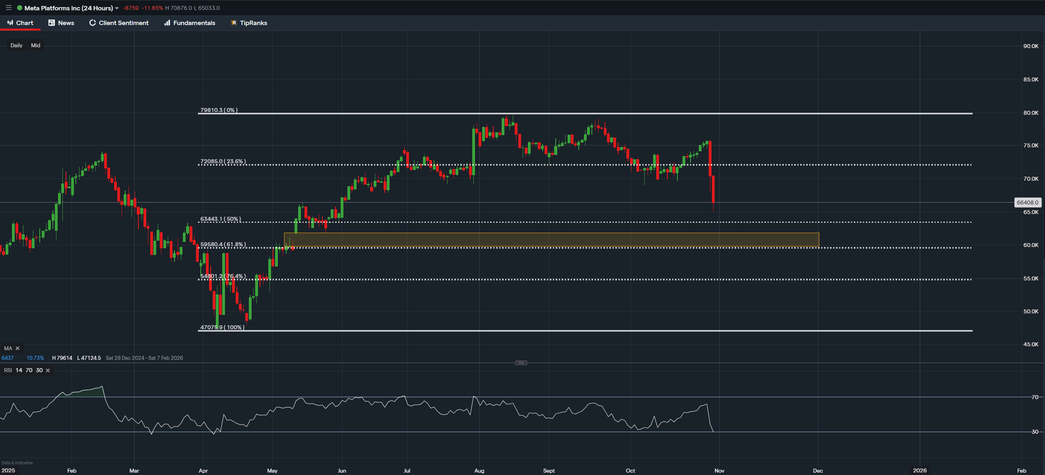Remove the RSI indicator with its X
The image size is (1045, 475).
click(x=47, y=370)
